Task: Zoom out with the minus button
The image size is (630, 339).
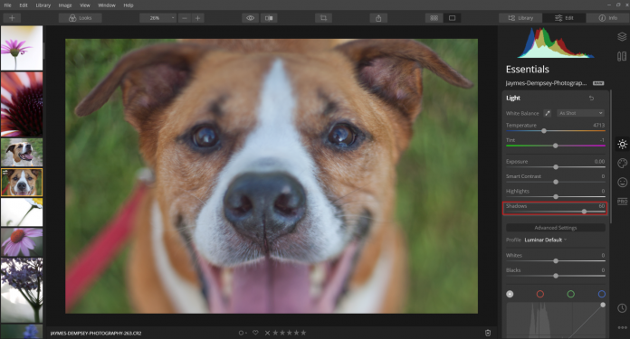Action: point(185,18)
